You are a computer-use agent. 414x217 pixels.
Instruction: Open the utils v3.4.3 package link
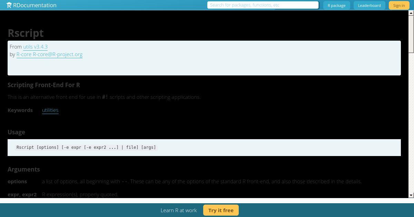tap(35, 47)
